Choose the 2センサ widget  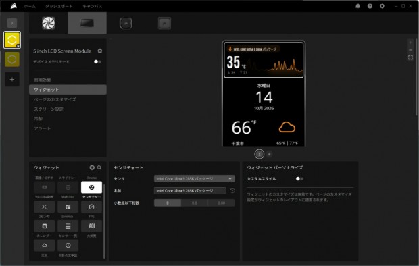click(x=45, y=207)
